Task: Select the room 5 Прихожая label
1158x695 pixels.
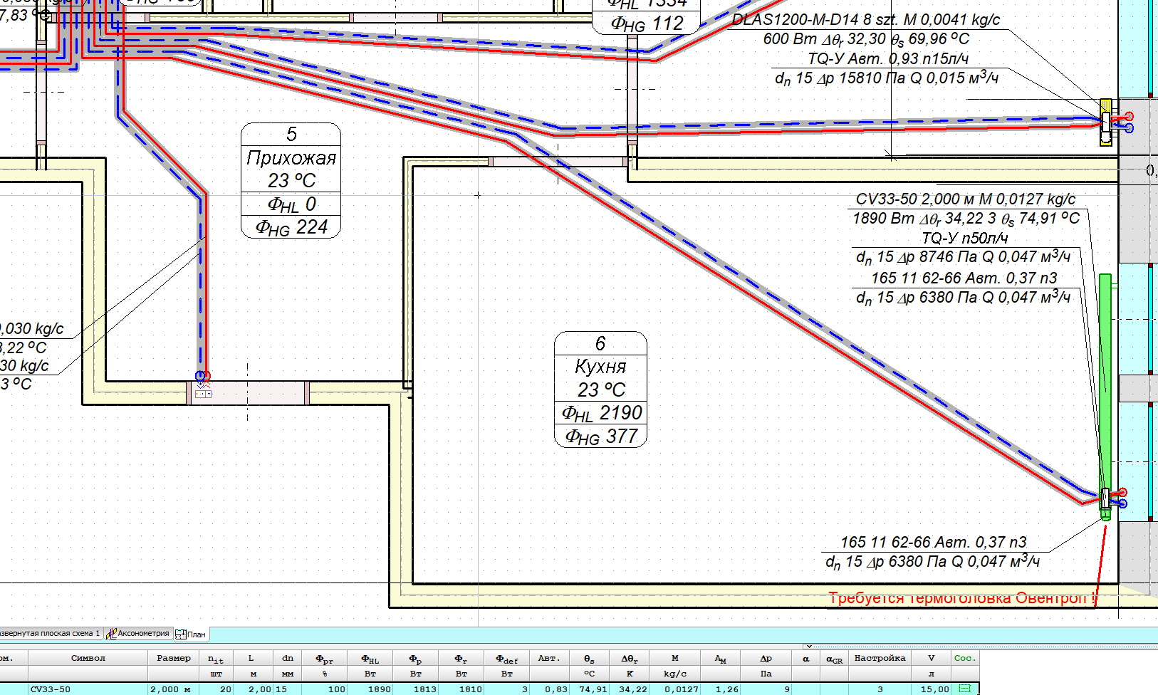Action: point(291,180)
